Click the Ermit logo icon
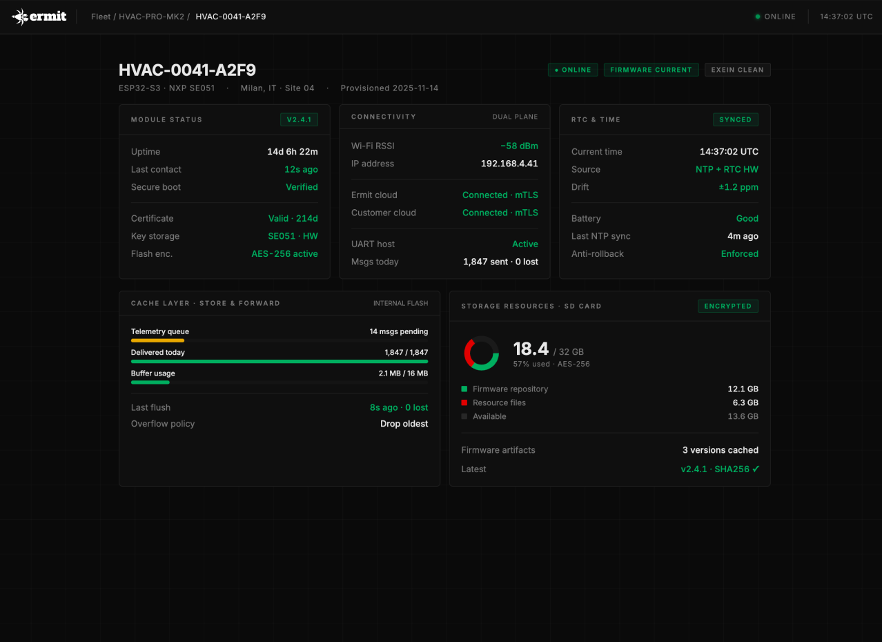The width and height of the screenshot is (882, 642). tap(20, 17)
